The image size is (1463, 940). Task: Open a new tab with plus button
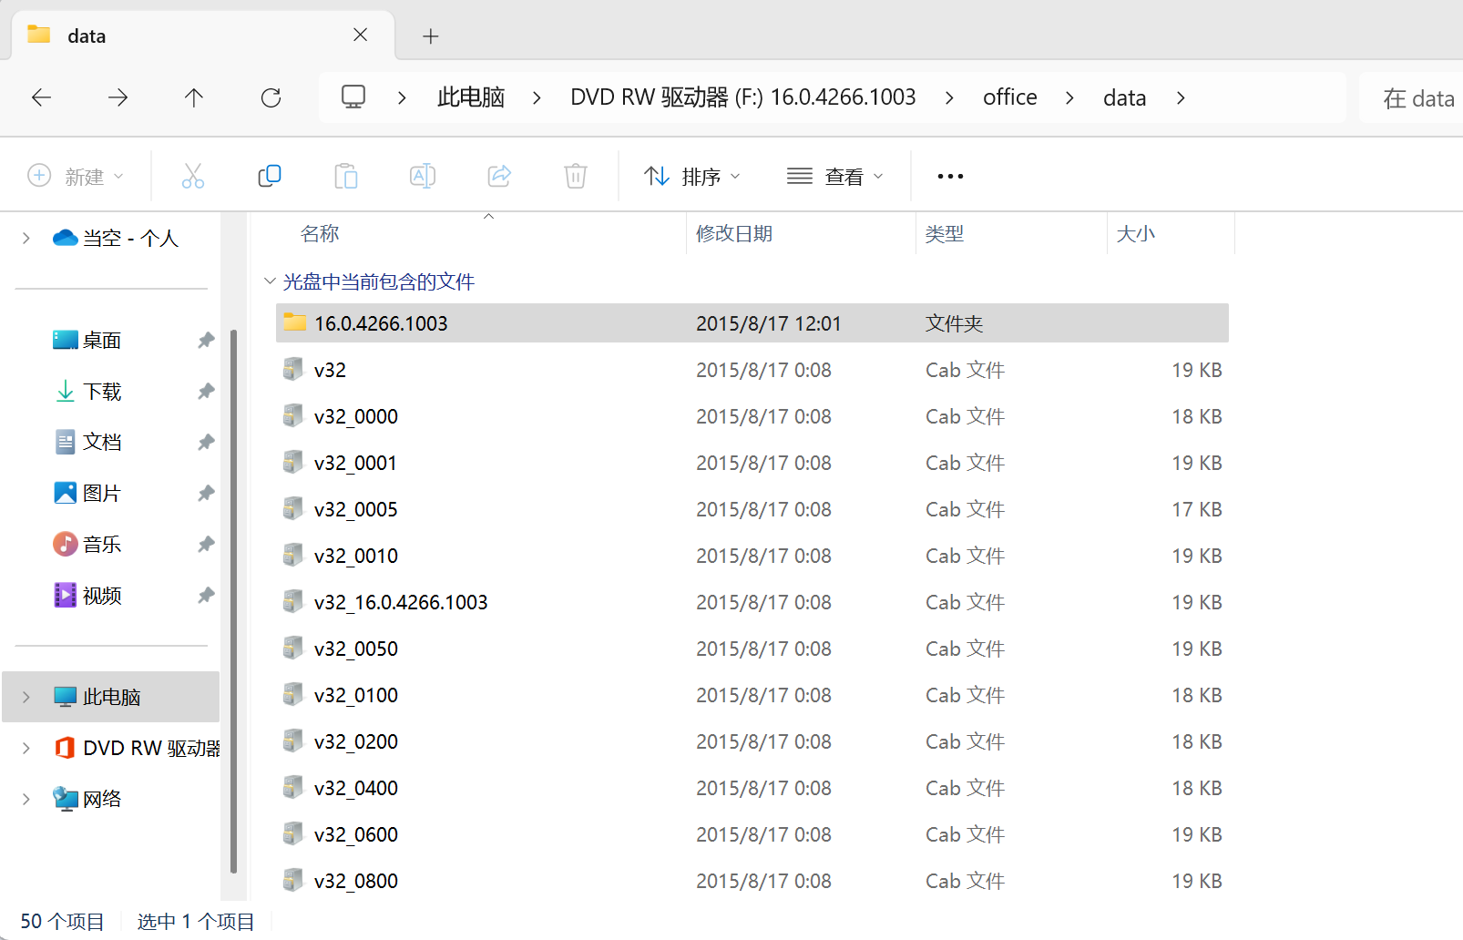pyautogui.click(x=431, y=36)
